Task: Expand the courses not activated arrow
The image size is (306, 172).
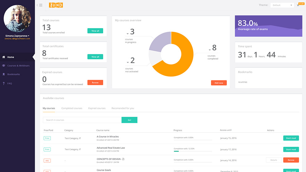Action: (128, 62)
